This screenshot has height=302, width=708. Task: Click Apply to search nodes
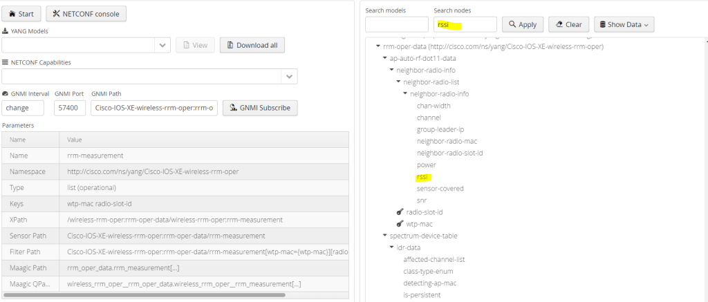pyautogui.click(x=522, y=24)
